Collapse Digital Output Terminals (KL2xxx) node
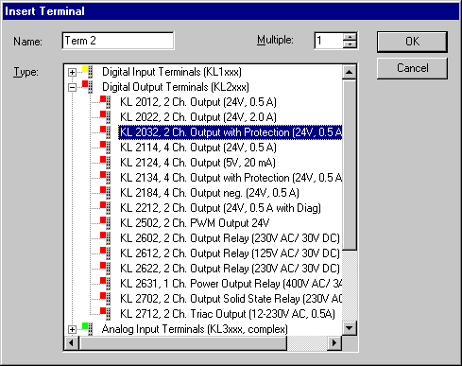 72,87
